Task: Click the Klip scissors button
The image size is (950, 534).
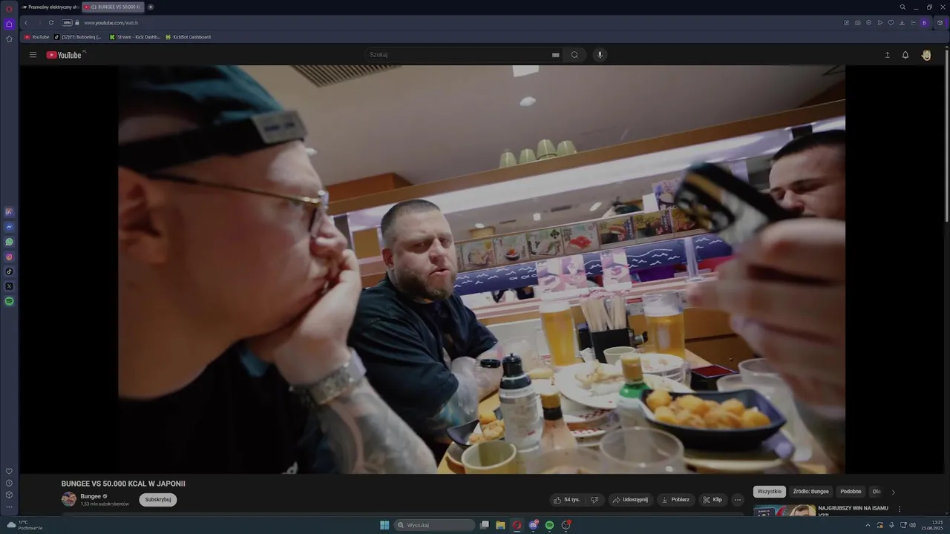Action: (x=712, y=500)
